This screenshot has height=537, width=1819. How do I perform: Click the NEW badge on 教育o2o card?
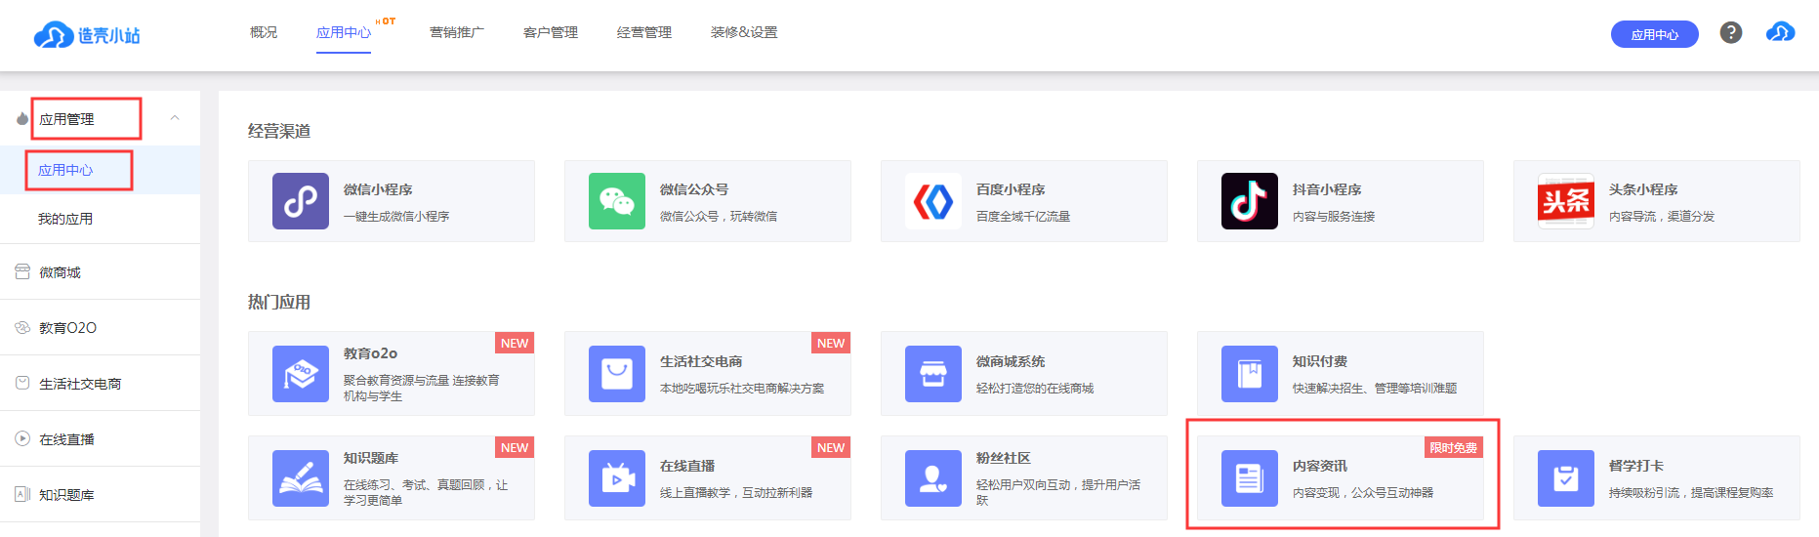coord(515,343)
